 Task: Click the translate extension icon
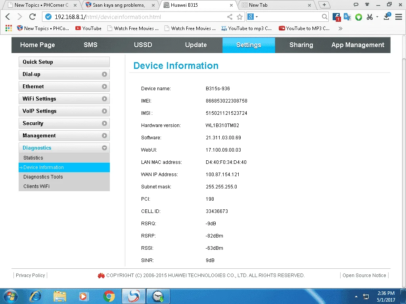tap(347, 17)
